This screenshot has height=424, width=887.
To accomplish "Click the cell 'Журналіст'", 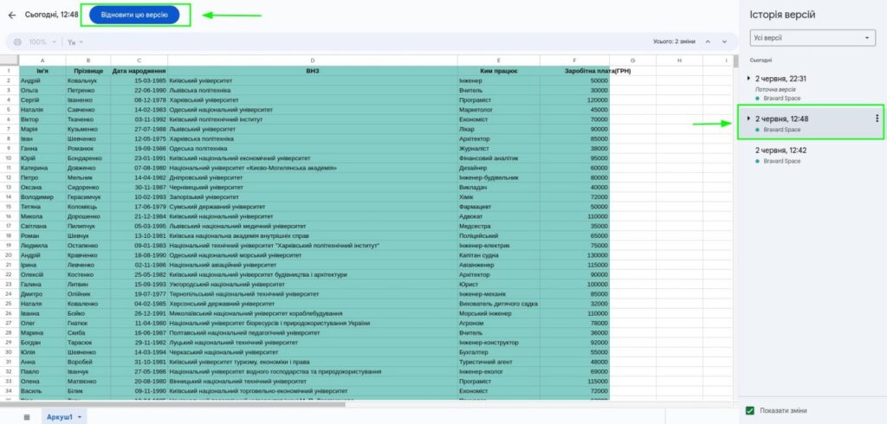I will pyautogui.click(x=498, y=149).
